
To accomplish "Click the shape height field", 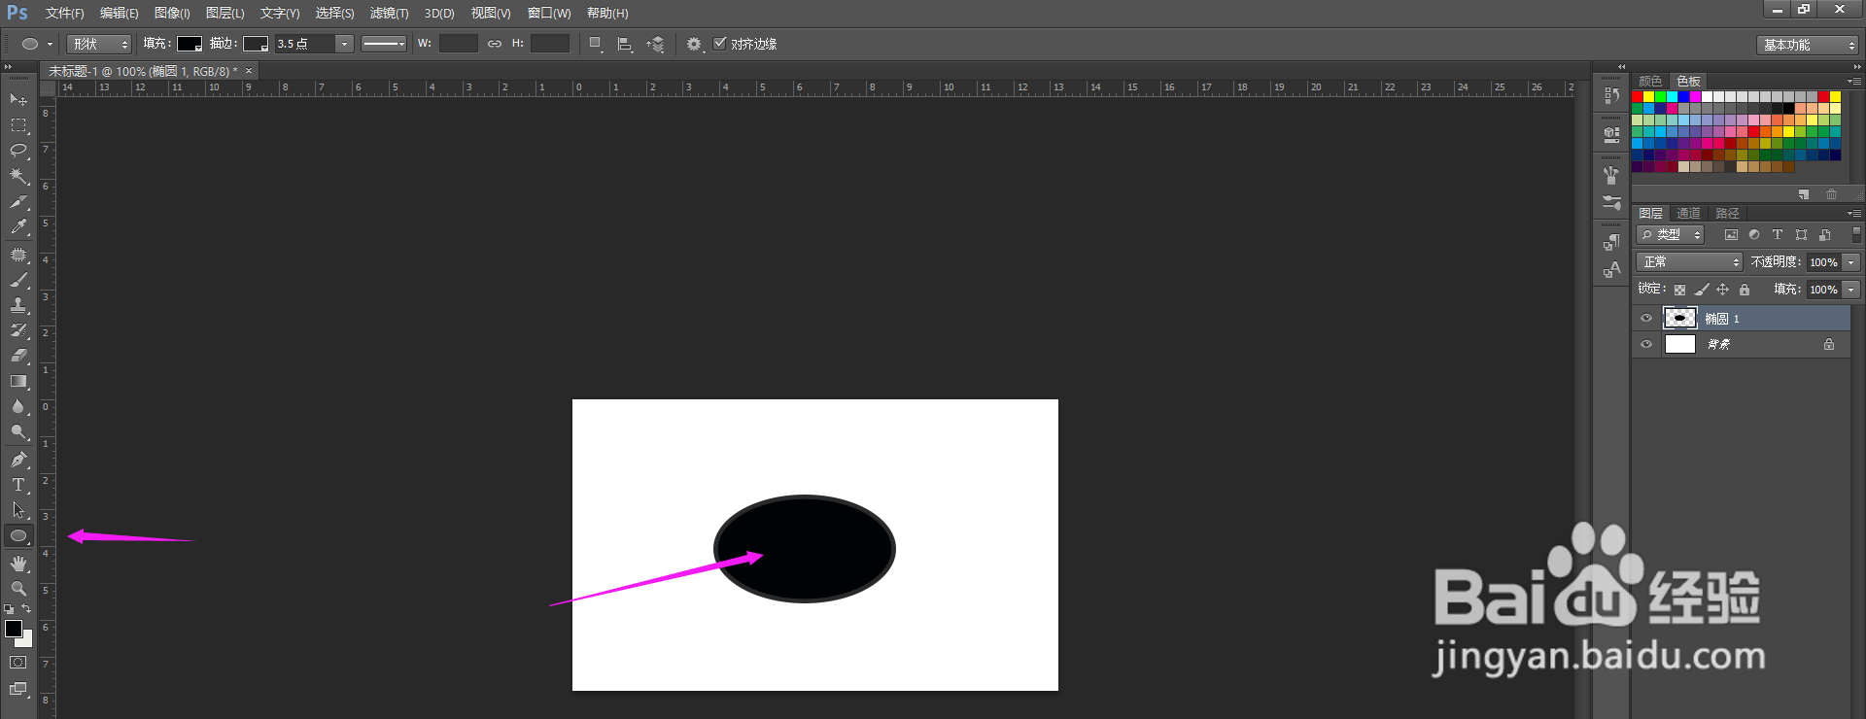I will click(x=550, y=44).
